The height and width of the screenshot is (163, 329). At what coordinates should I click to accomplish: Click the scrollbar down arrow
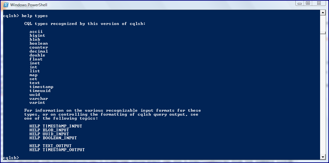tap(323, 157)
